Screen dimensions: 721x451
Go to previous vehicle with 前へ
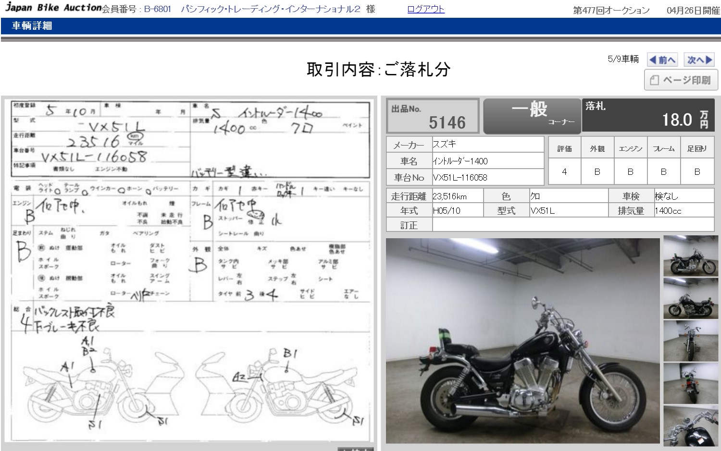pyautogui.click(x=662, y=60)
